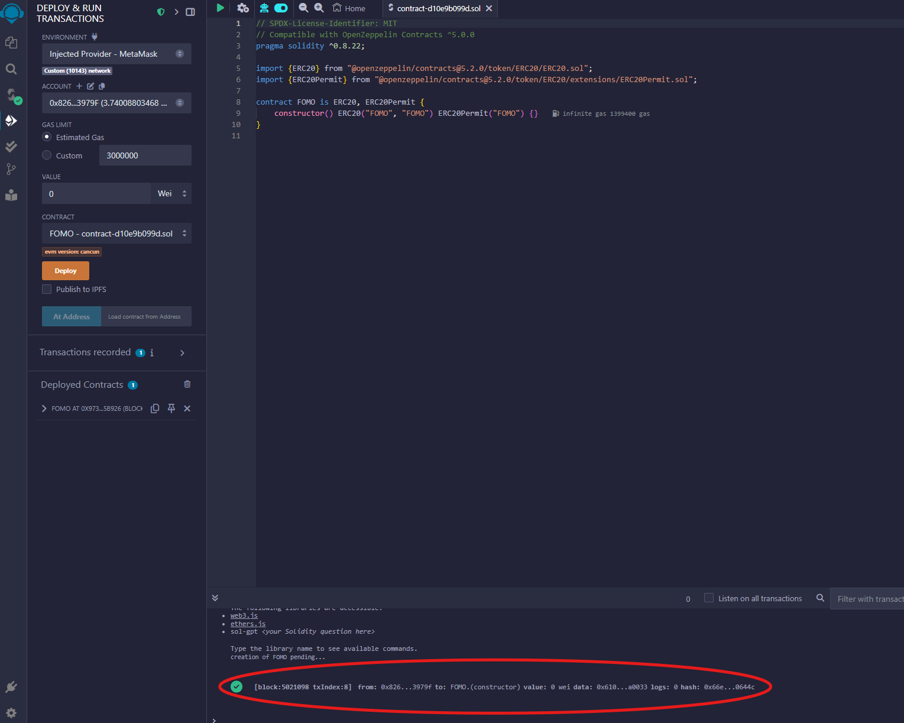Clear deployed contracts with trash icon
This screenshot has height=723, width=904.
pyautogui.click(x=187, y=384)
